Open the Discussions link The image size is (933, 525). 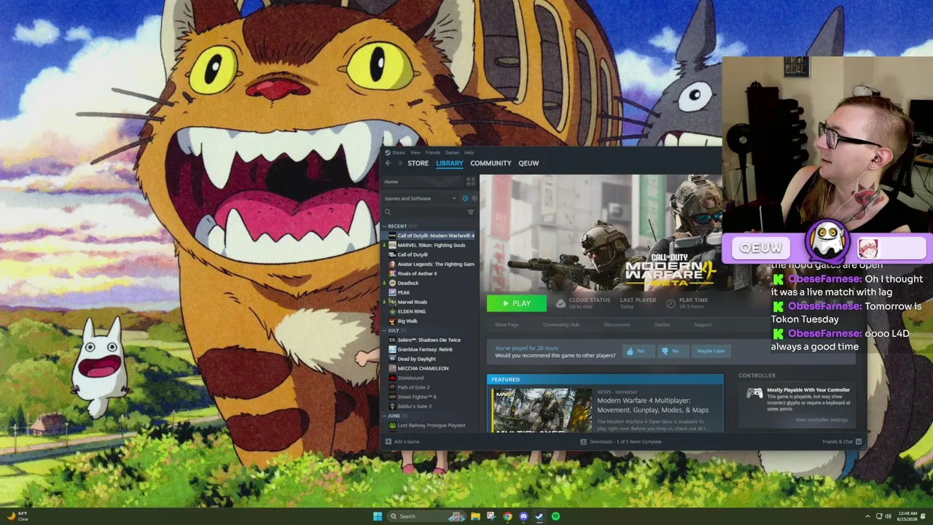click(617, 324)
